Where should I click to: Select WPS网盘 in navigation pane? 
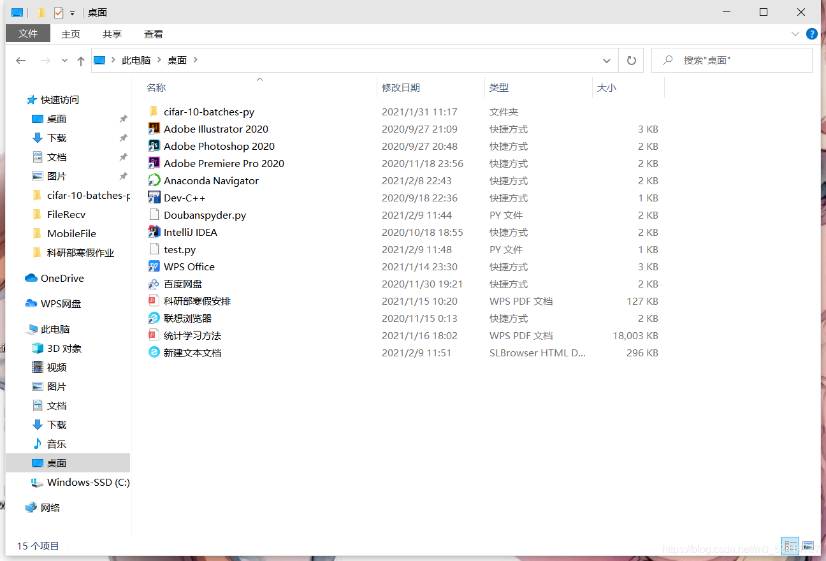pos(61,303)
